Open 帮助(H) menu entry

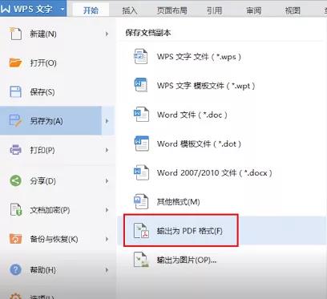43,270
